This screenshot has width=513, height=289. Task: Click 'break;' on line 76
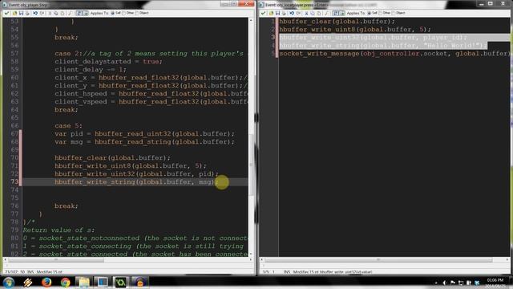pyautogui.click(x=67, y=206)
